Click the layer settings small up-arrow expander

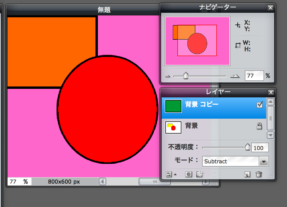(175, 175)
